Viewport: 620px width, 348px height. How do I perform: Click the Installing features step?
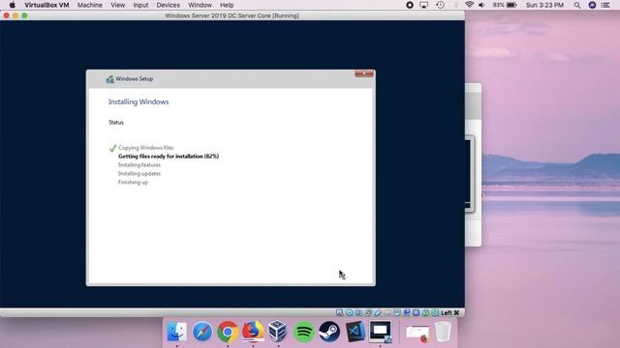139,165
